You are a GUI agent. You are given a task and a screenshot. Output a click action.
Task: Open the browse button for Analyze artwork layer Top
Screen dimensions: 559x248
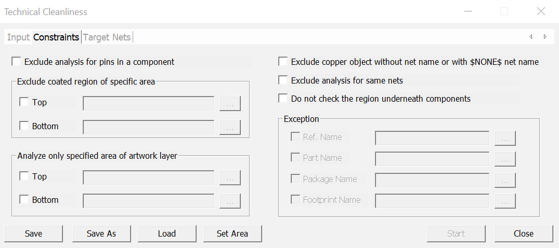click(x=230, y=177)
